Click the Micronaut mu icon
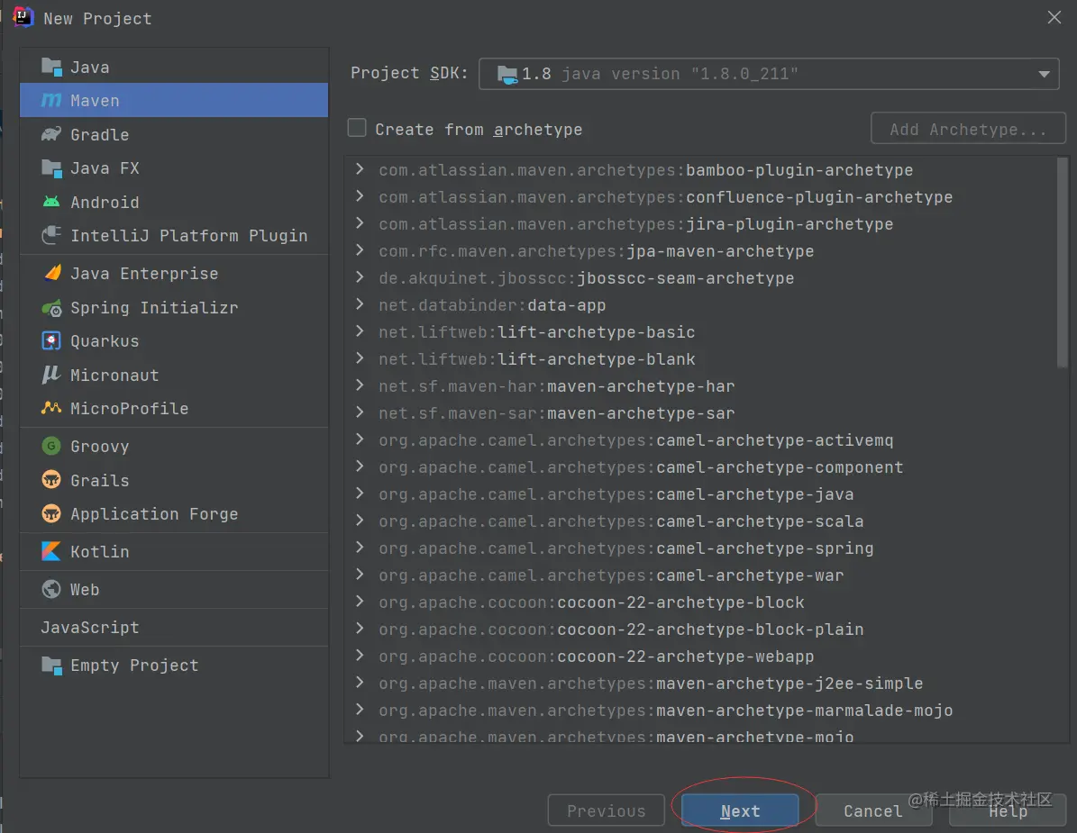 51,375
